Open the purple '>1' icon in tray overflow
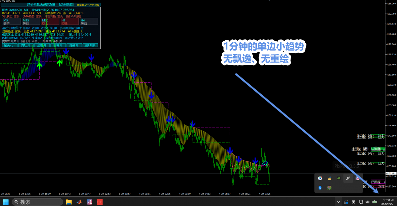Image resolution: width=397 pixels, height=206 pixels. (x=357, y=178)
